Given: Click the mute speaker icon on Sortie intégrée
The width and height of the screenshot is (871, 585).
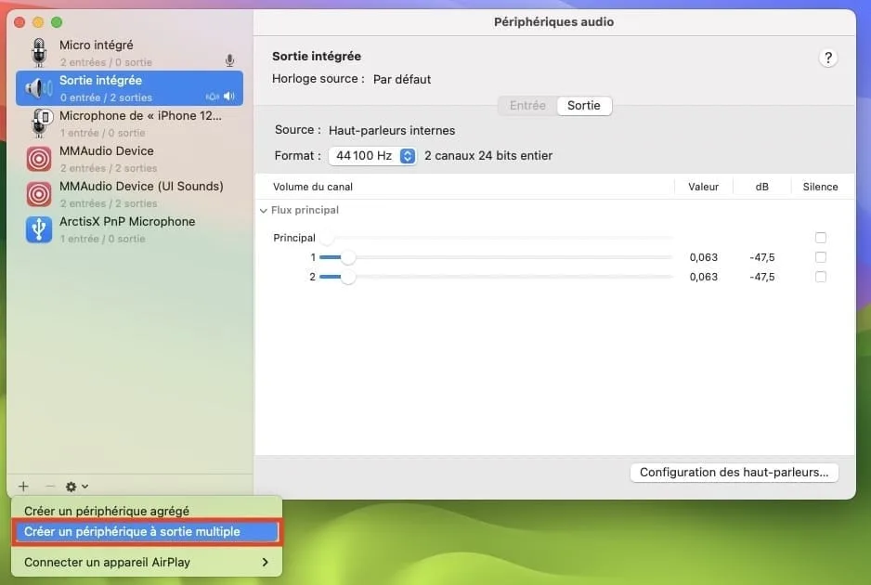Looking at the screenshot, I should pos(227,96).
